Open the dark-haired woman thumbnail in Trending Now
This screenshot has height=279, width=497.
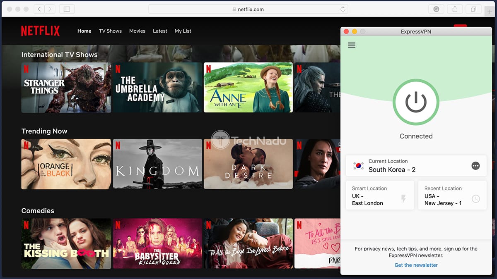click(318, 164)
